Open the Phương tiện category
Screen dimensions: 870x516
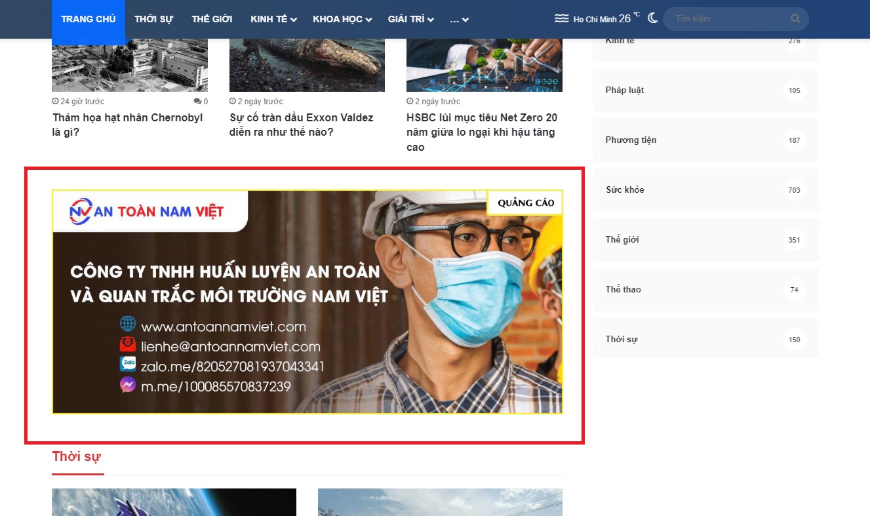(705, 140)
